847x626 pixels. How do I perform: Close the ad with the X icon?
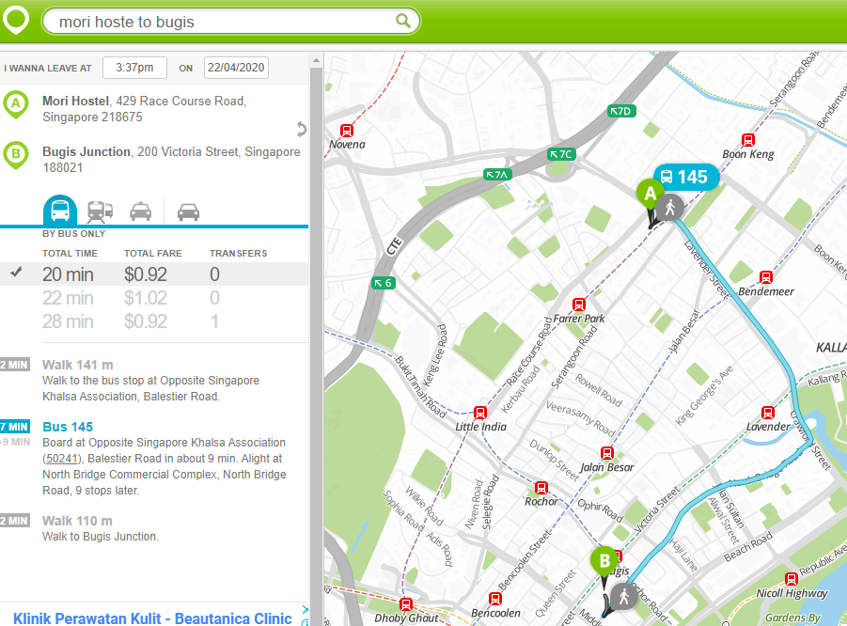click(305, 610)
